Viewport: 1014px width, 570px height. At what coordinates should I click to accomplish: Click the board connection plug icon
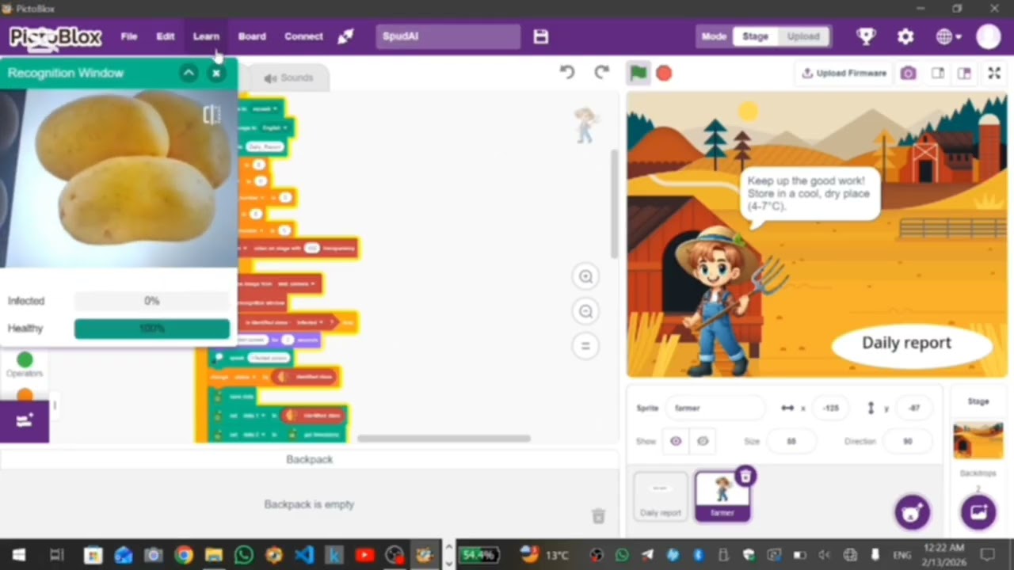[x=346, y=36]
